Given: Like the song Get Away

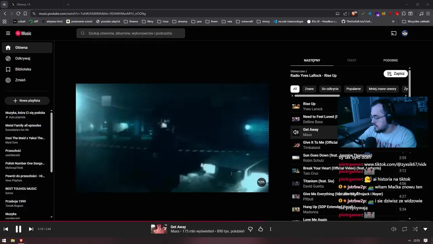Looking at the screenshot, I should [260, 229].
